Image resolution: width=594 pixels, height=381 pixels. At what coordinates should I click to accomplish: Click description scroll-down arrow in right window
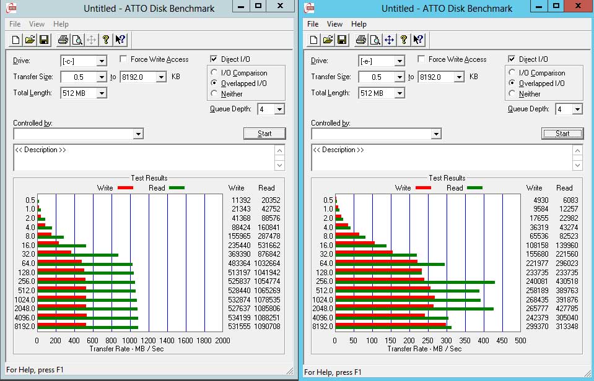click(577, 165)
